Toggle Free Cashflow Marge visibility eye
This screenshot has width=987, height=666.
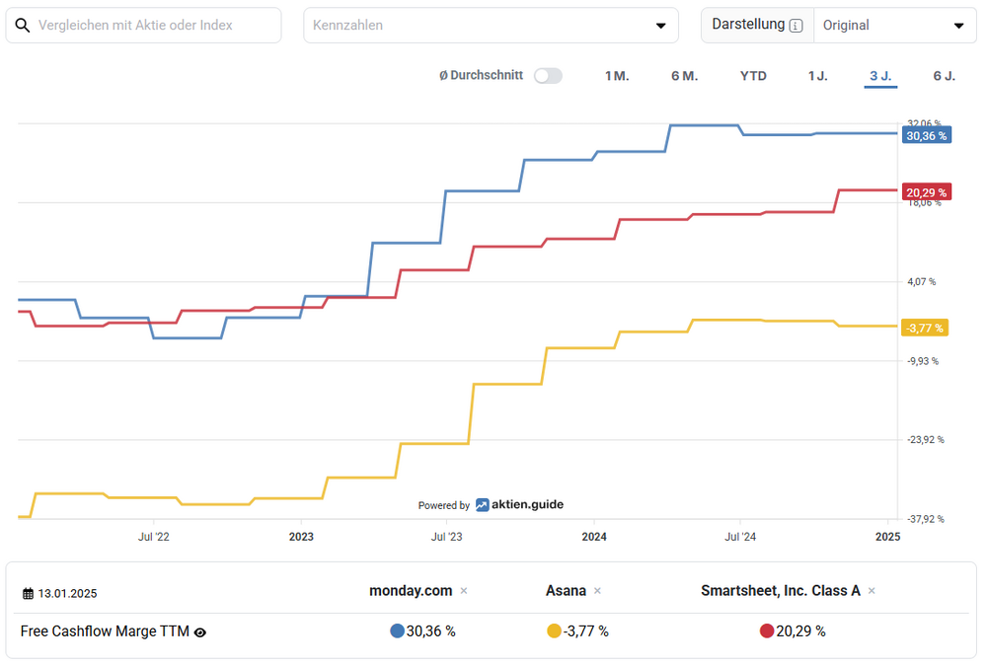(x=200, y=632)
